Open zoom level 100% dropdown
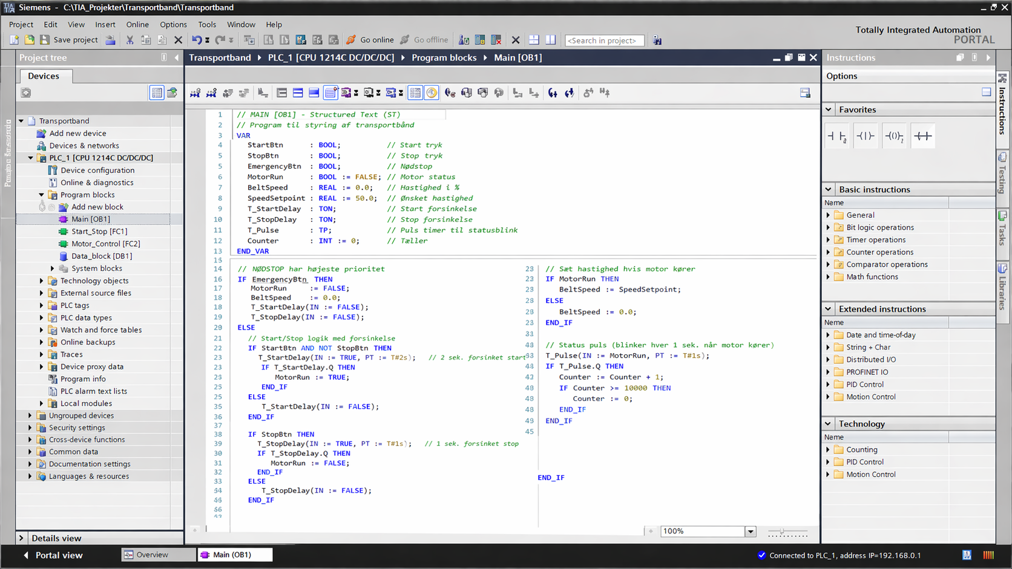 751,532
